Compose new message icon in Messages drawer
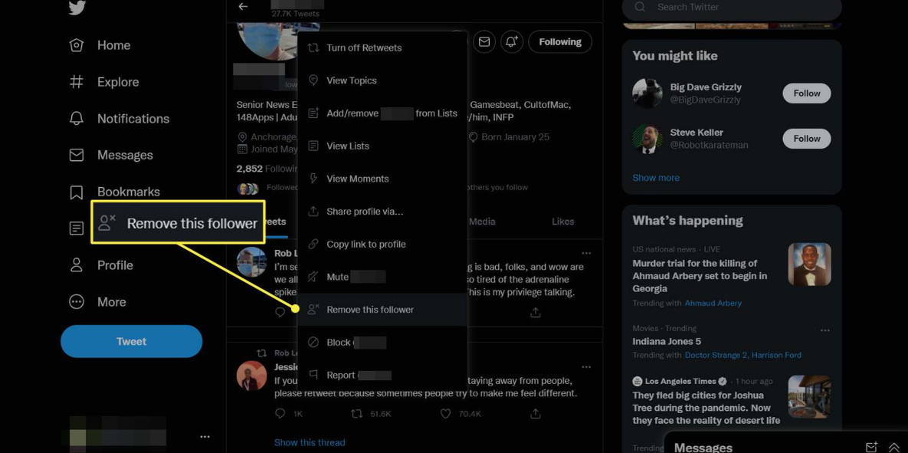The height and width of the screenshot is (453, 908). tap(871, 447)
